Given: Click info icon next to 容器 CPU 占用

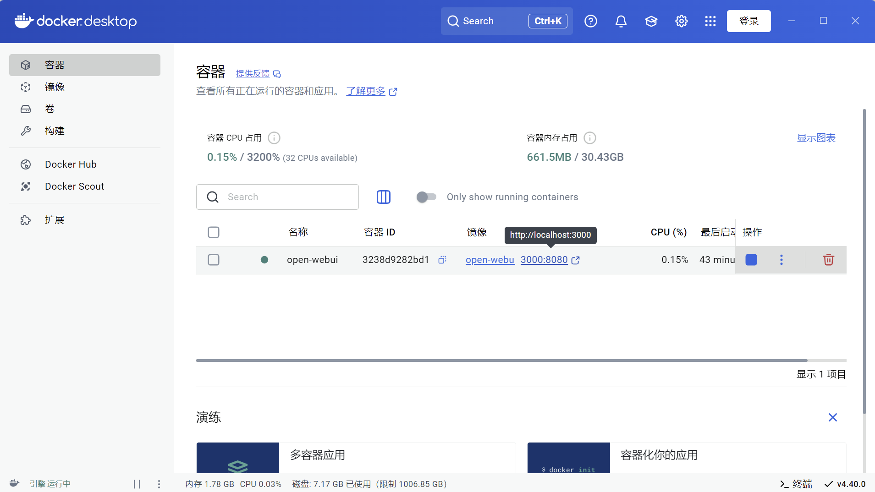Looking at the screenshot, I should pyautogui.click(x=274, y=138).
